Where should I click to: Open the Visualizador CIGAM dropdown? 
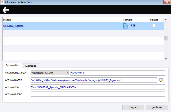coord(49,73)
